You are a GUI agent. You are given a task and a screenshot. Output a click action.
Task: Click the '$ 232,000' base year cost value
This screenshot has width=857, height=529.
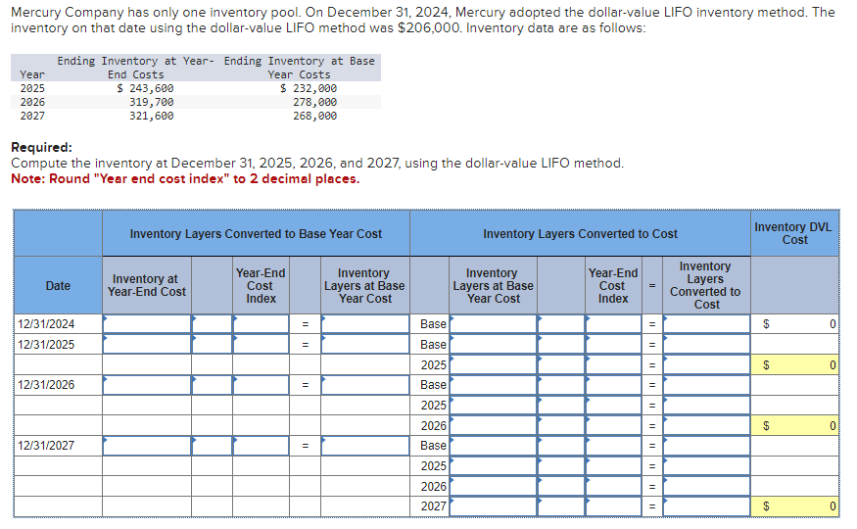pos(309,88)
